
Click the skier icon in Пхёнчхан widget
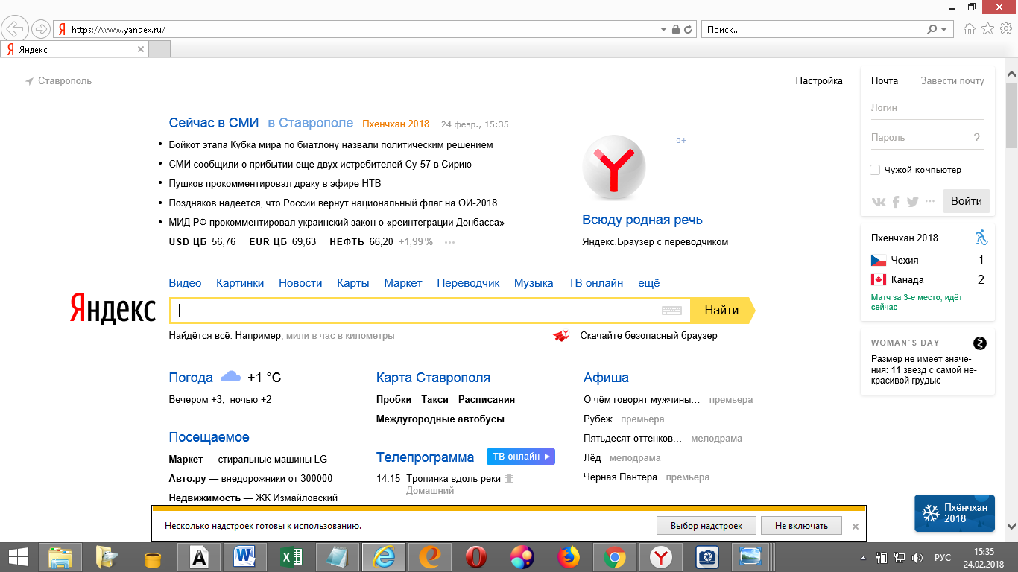point(981,238)
